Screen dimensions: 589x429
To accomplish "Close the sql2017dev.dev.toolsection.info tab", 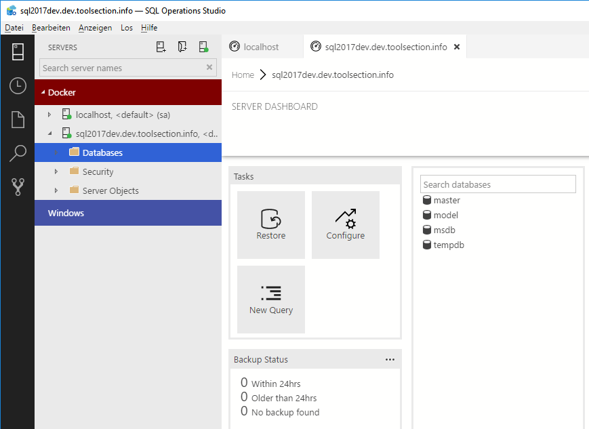I will click(x=457, y=47).
